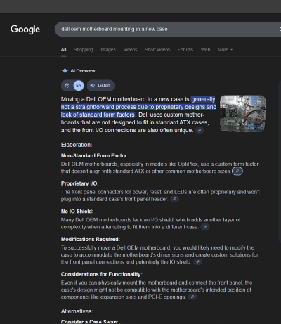Select the Web results tab
This screenshot has height=324, width=281.
[205, 50]
